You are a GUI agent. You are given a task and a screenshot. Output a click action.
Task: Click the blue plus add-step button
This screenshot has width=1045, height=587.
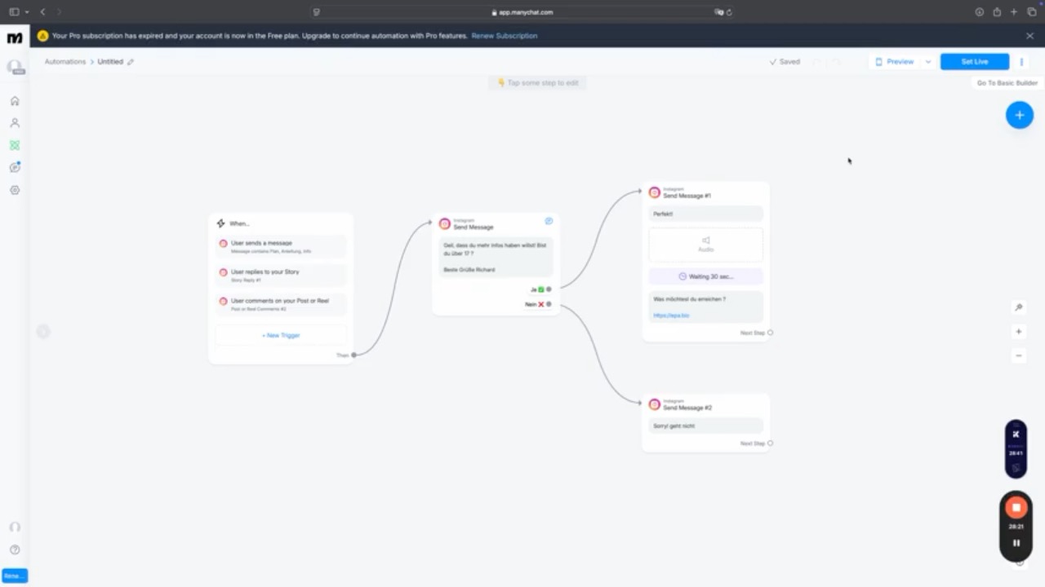1019,115
